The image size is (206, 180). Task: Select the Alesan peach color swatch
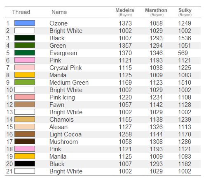pos(25,127)
